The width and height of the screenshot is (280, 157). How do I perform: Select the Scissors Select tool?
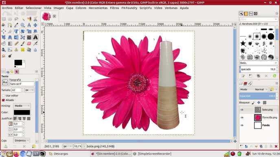pyautogui.click(x=35, y=19)
